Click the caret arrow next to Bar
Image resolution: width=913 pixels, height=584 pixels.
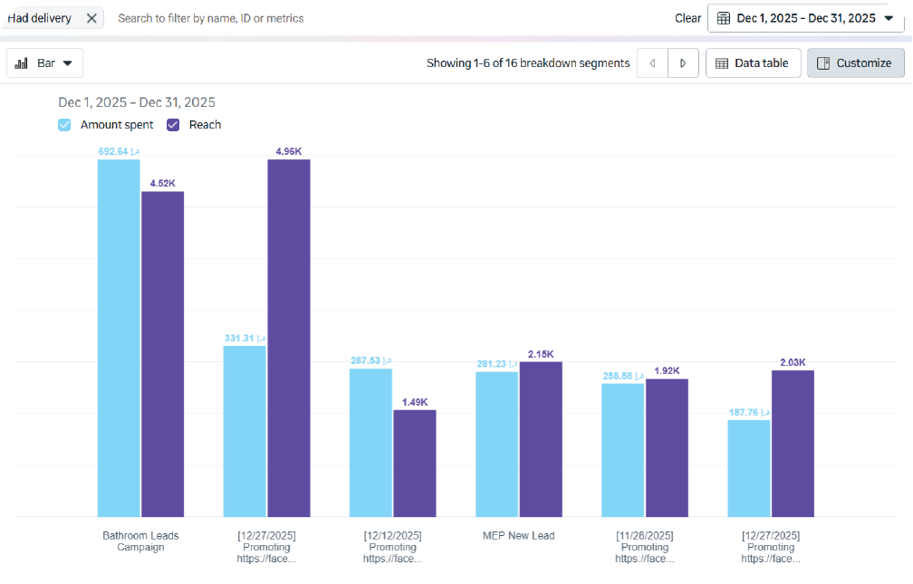(x=68, y=63)
